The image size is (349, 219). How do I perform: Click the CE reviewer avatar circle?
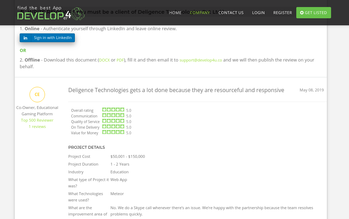(x=37, y=95)
